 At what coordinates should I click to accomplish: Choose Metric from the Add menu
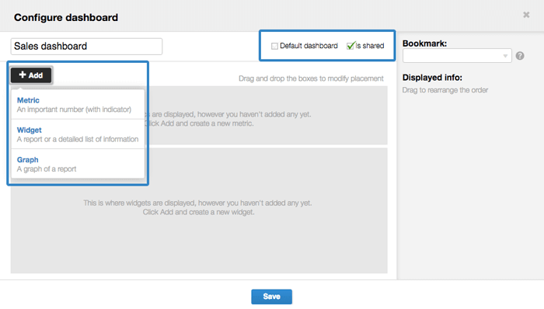pos(78,105)
